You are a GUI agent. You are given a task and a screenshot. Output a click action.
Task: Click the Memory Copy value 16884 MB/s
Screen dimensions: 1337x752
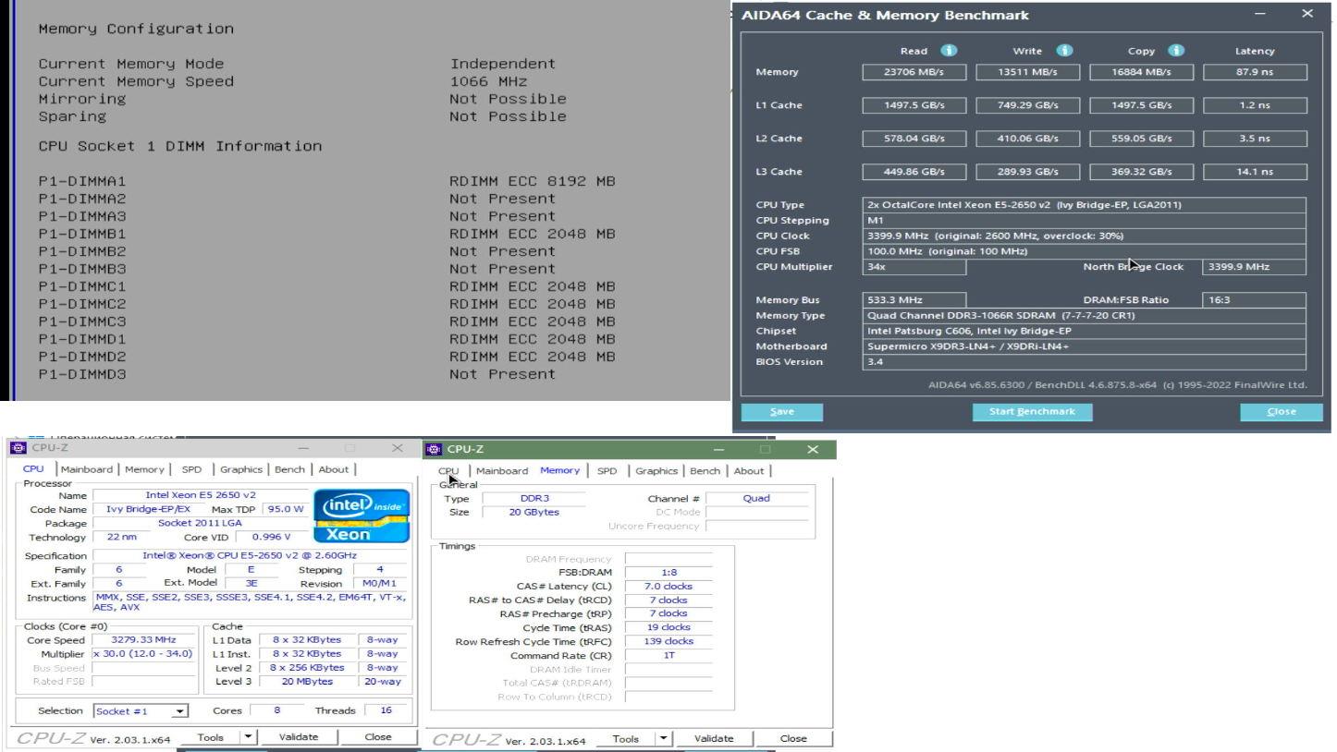(x=1141, y=72)
